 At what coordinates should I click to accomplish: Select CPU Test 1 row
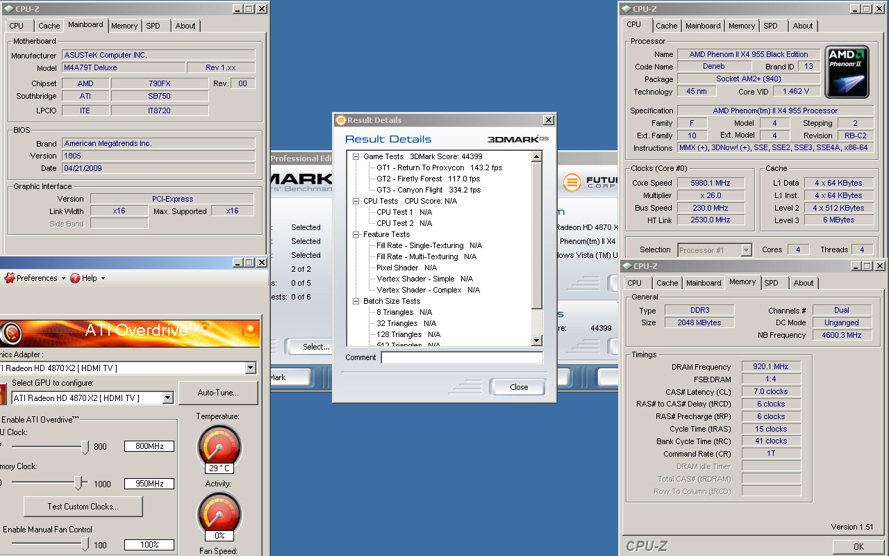[404, 212]
